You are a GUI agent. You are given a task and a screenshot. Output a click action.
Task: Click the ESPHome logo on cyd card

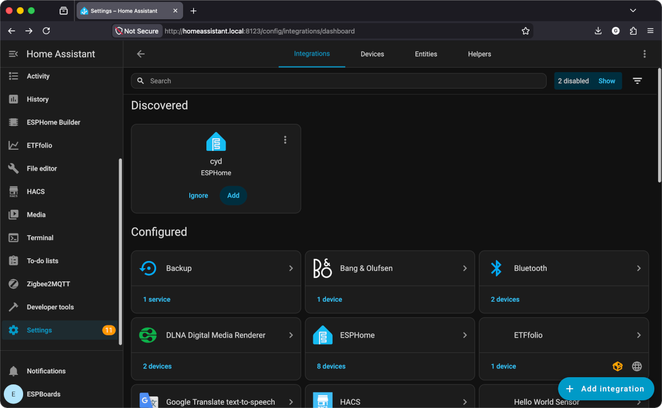pyautogui.click(x=216, y=142)
